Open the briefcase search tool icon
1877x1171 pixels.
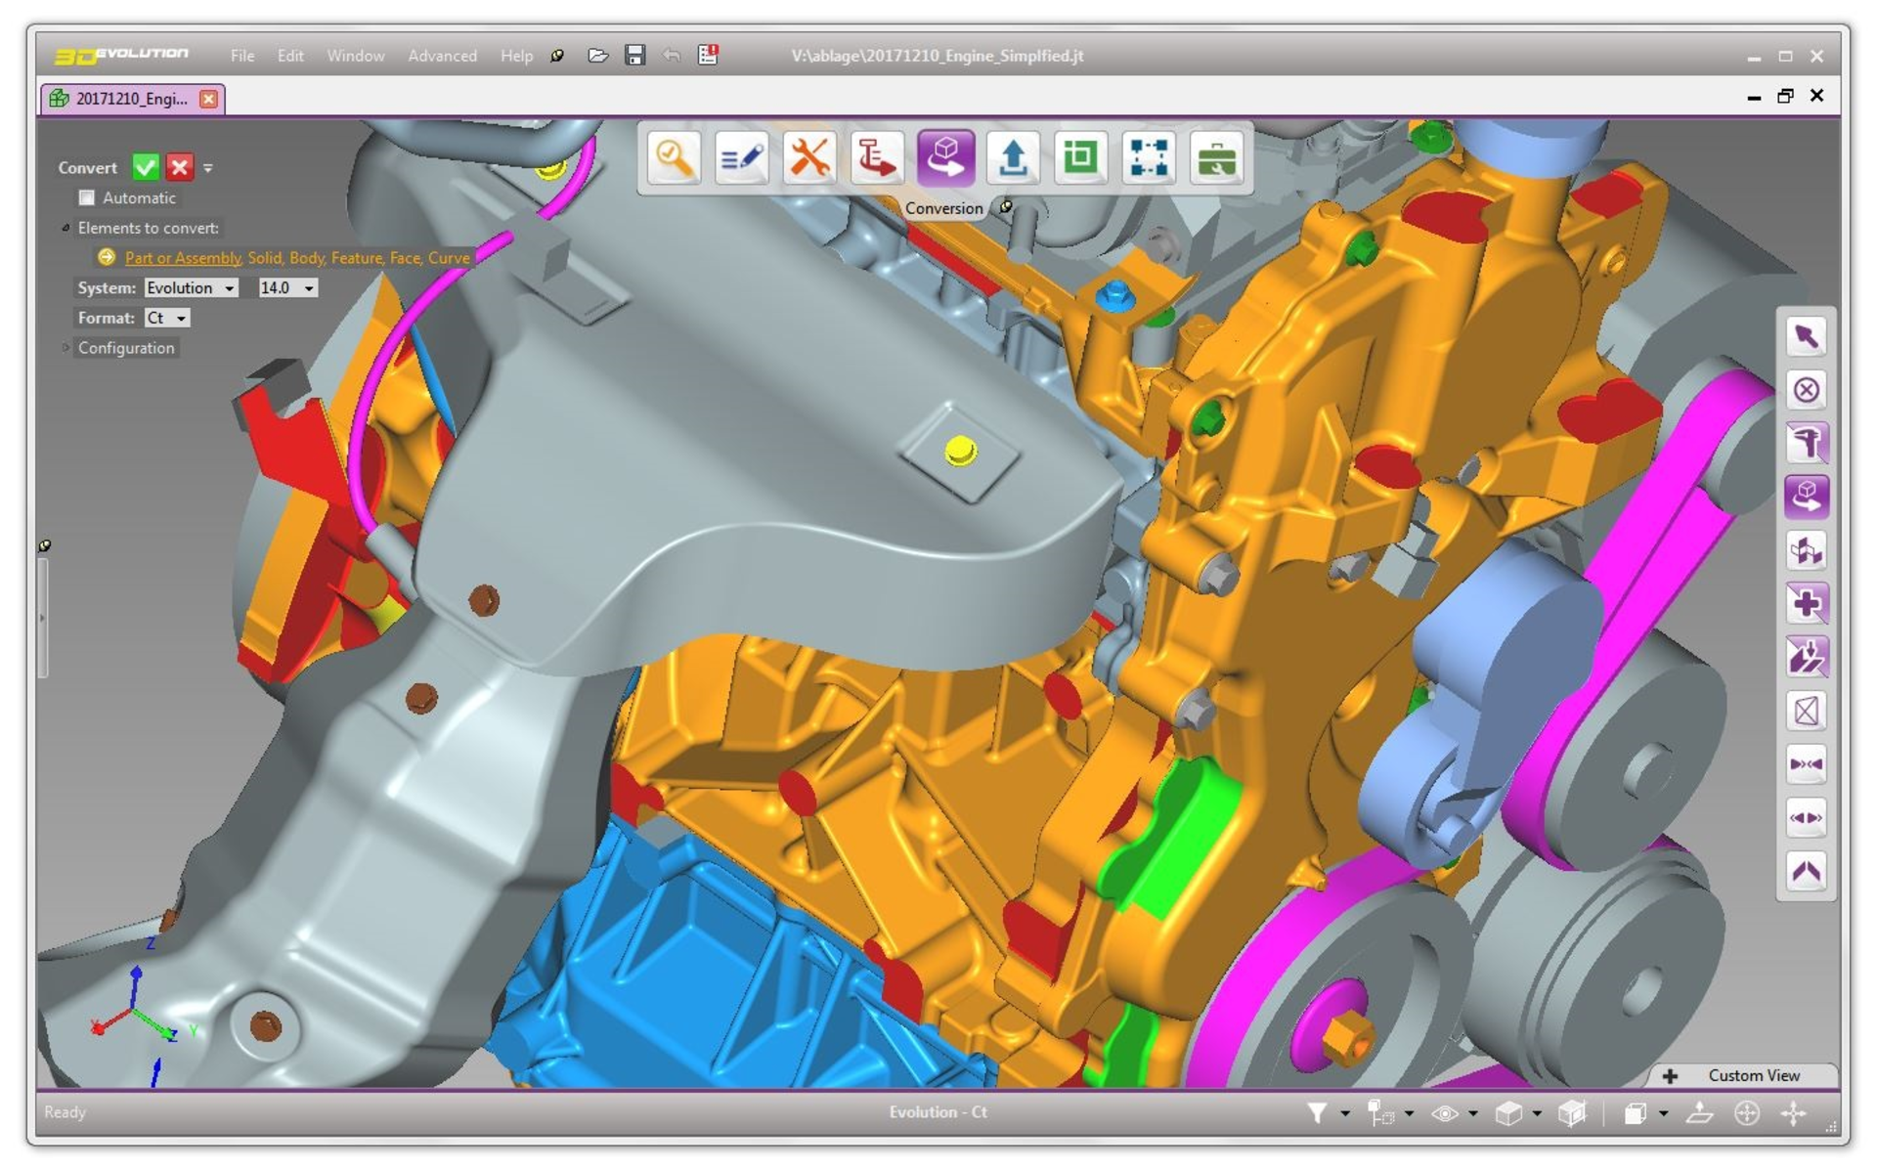pos(1216,158)
